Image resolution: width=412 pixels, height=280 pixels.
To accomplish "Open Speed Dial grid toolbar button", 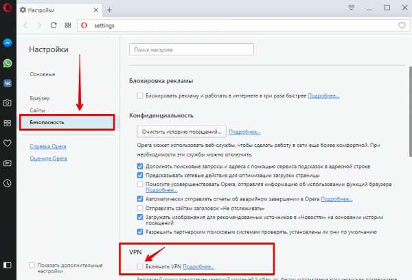I will [x=68, y=25].
